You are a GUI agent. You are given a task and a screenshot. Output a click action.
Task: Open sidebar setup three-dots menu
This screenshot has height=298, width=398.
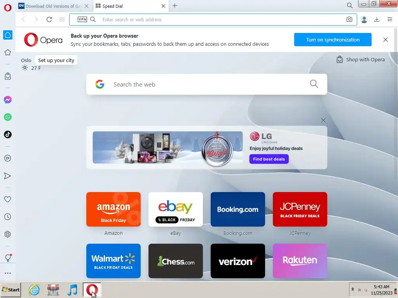8,273
